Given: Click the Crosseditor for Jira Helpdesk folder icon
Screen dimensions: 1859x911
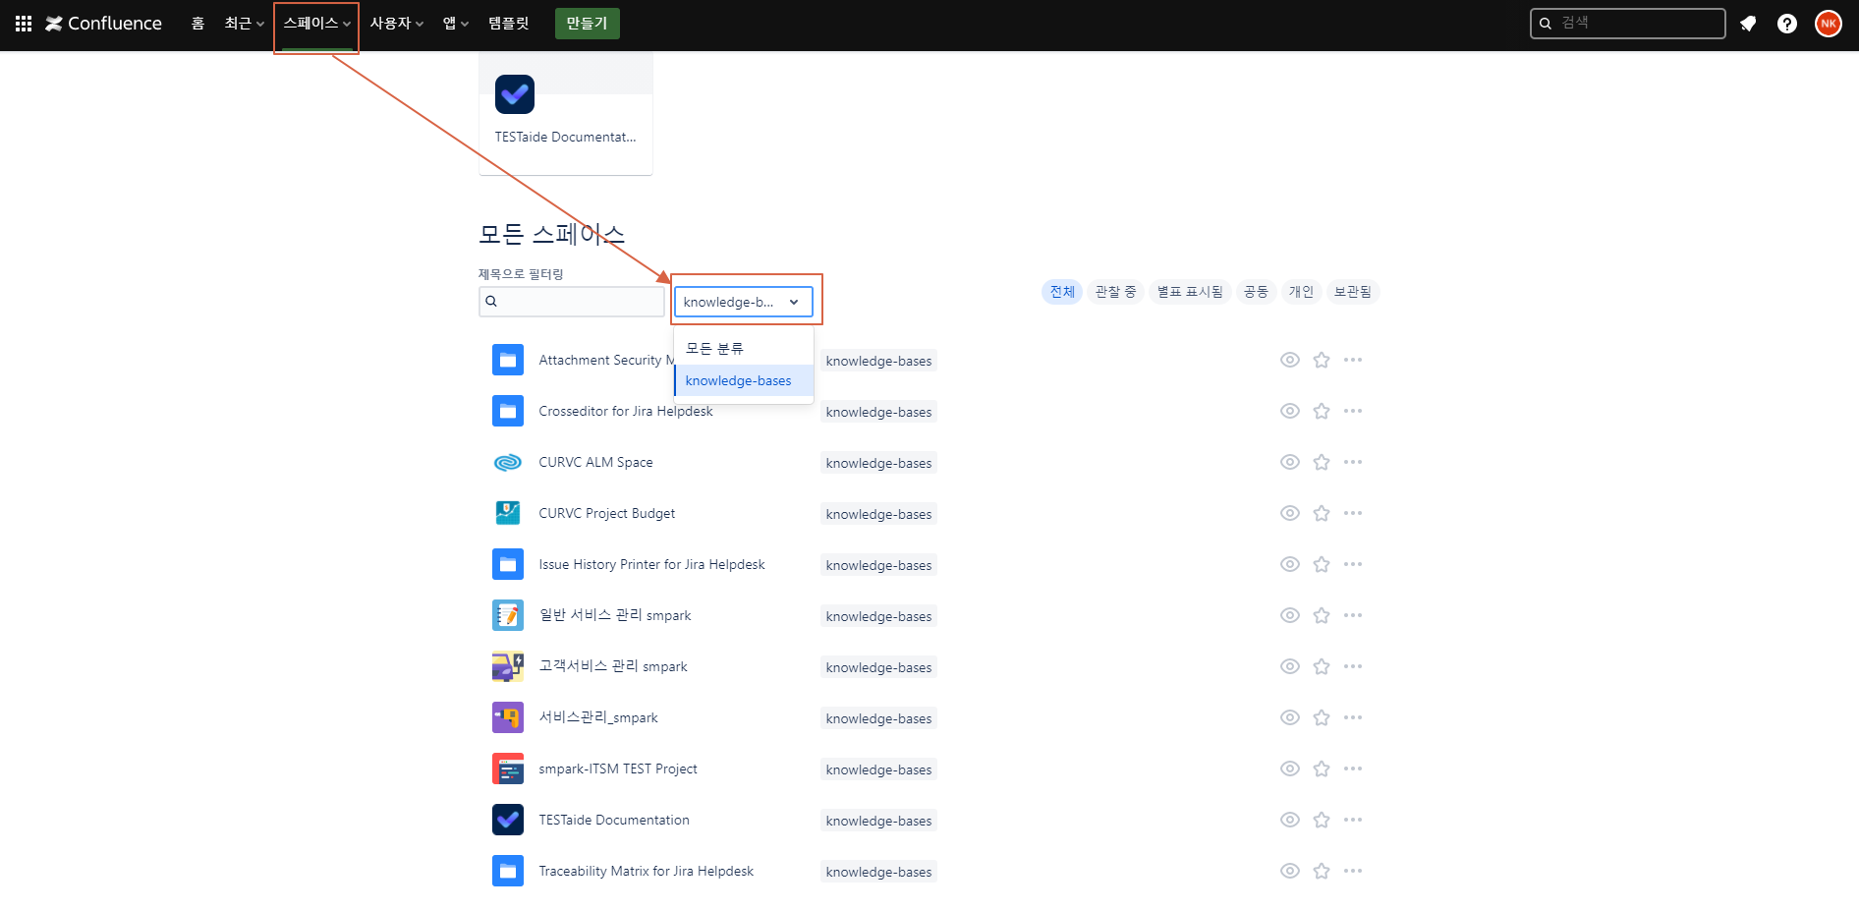Looking at the screenshot, I should 508,411.
